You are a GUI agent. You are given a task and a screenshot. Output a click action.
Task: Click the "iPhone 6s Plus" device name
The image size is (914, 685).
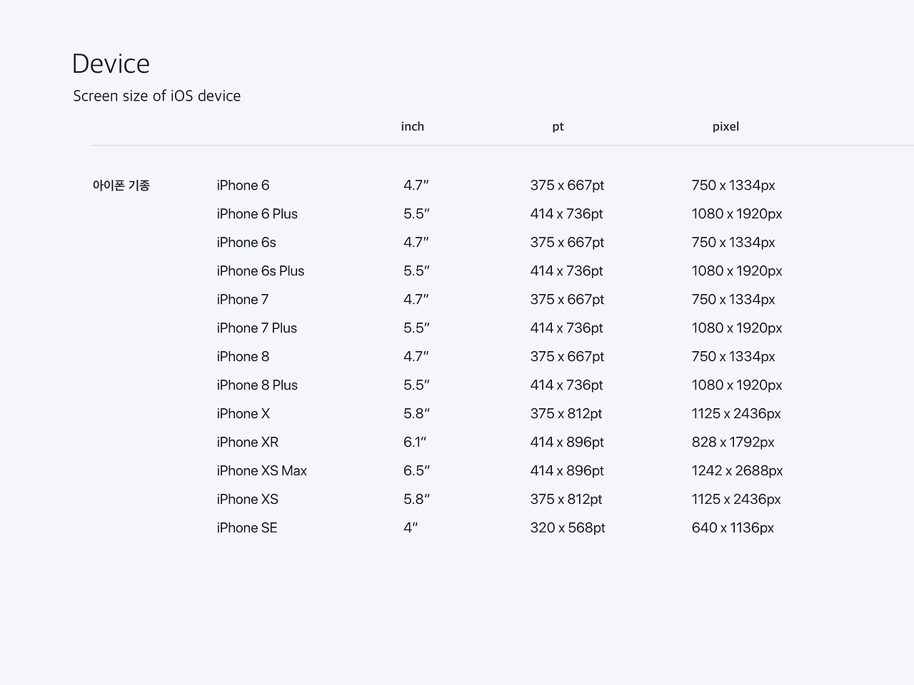coord(261,271)
